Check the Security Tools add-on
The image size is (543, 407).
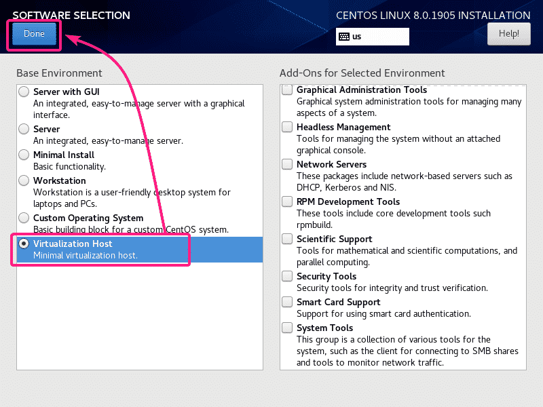(286, 276)
